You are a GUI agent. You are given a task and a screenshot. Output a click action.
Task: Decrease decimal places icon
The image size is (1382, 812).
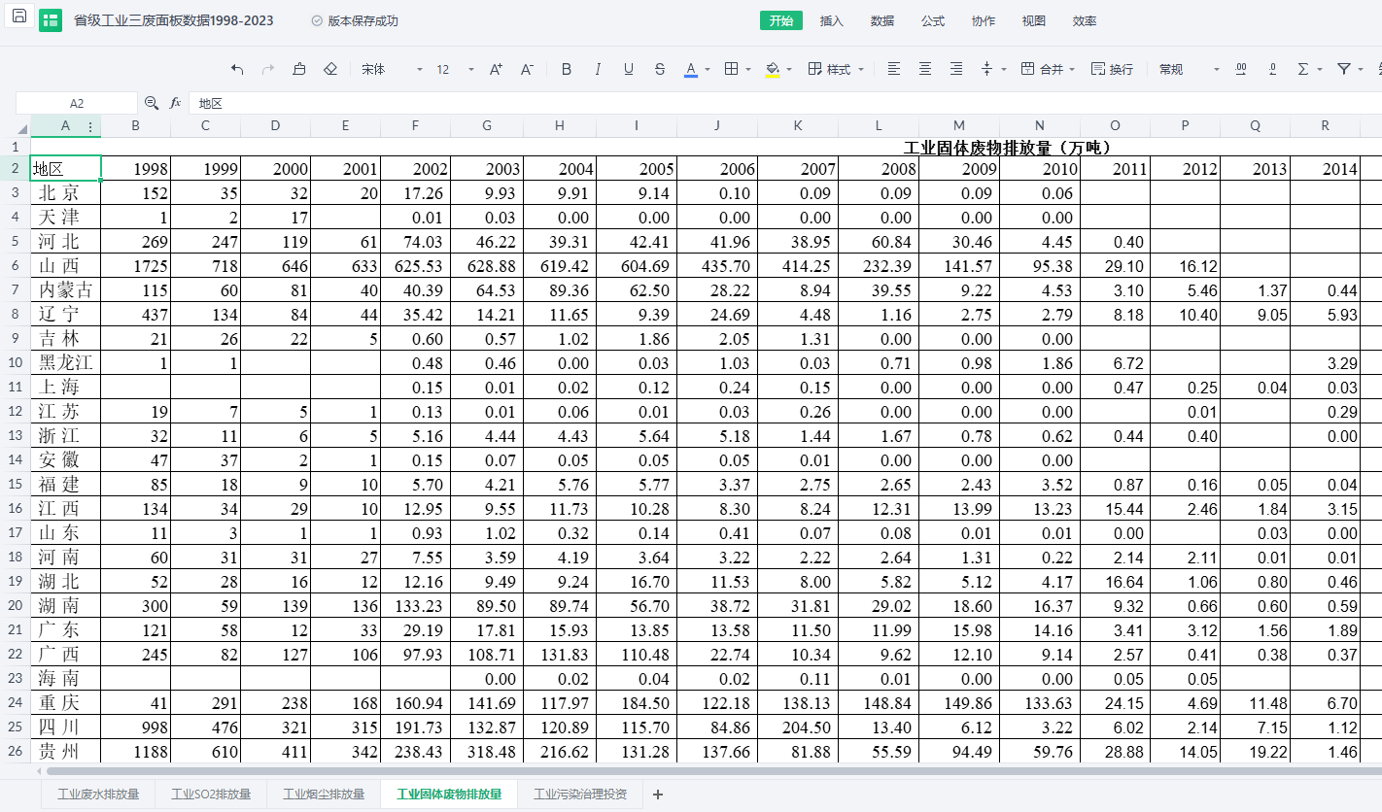(x=1272, y=69)
